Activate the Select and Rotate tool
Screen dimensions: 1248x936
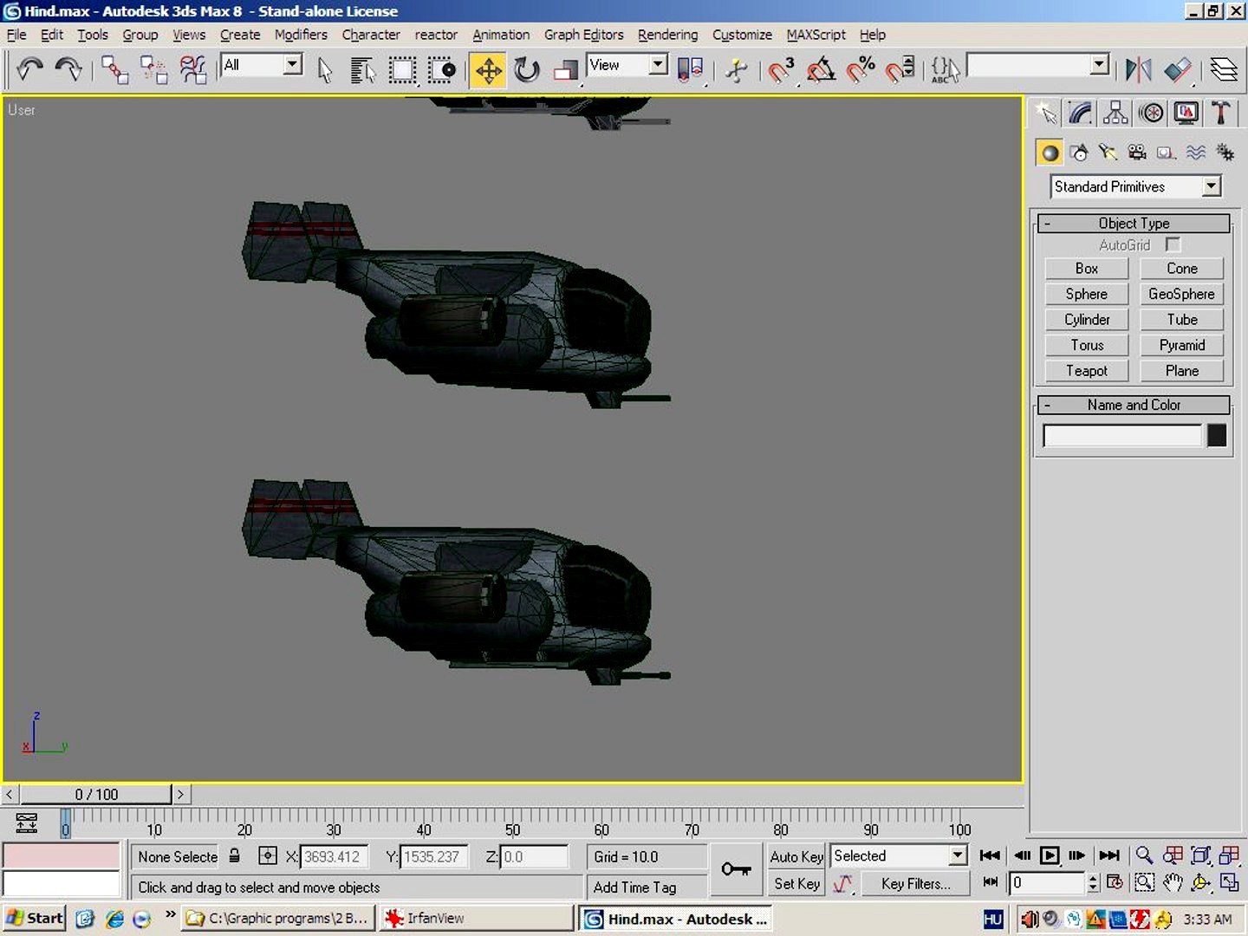[x=526, y=70]
